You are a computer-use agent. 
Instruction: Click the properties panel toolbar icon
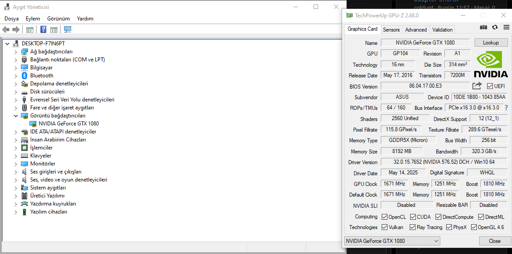(x=54, y=30)
